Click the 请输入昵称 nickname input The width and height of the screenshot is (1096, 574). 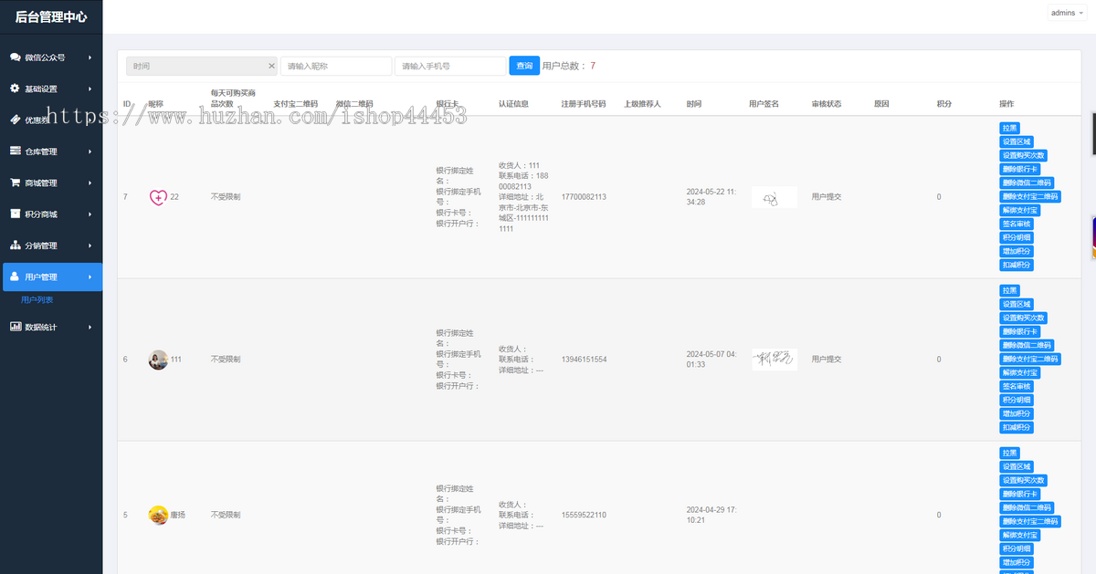tap(336, 66)
